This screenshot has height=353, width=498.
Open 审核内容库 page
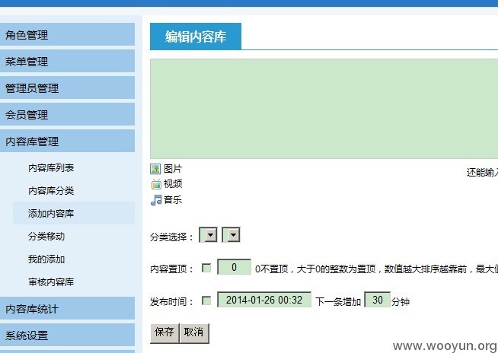[51, 282]
